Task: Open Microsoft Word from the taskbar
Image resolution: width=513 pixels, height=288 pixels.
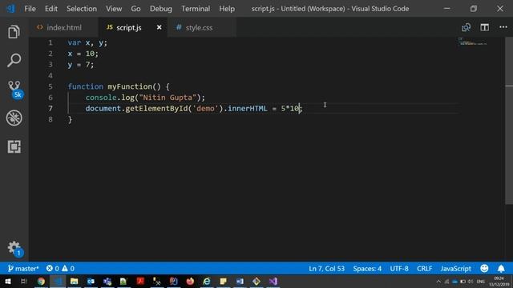Action: pyautogui.click(x=240, y=281)
